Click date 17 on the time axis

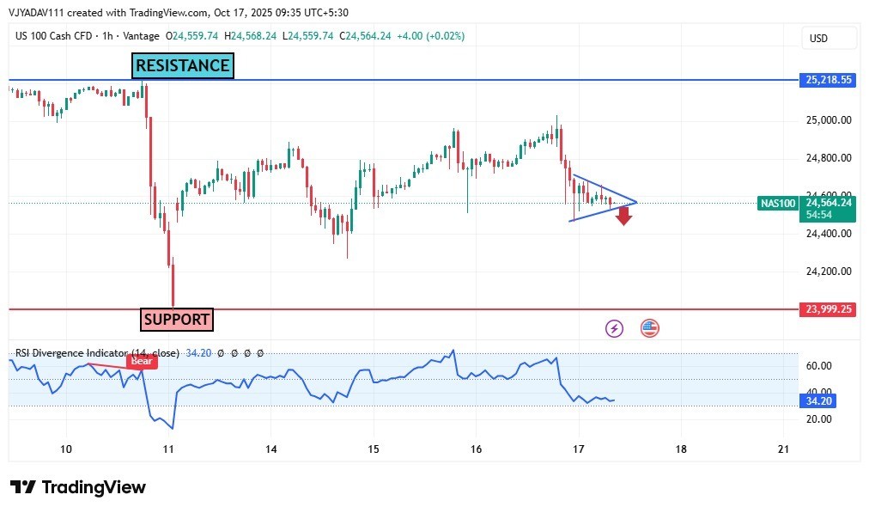click(578, 449)
